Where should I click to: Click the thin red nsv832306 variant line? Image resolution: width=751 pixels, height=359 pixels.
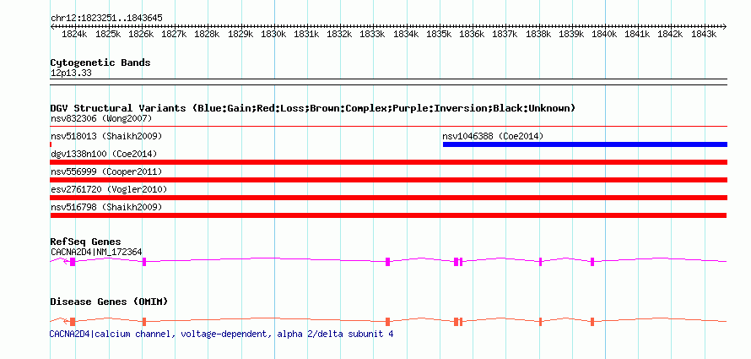pos(389,127)
